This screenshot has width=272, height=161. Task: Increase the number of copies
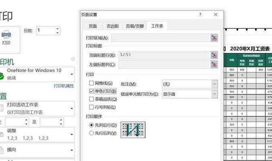point(57,29)
